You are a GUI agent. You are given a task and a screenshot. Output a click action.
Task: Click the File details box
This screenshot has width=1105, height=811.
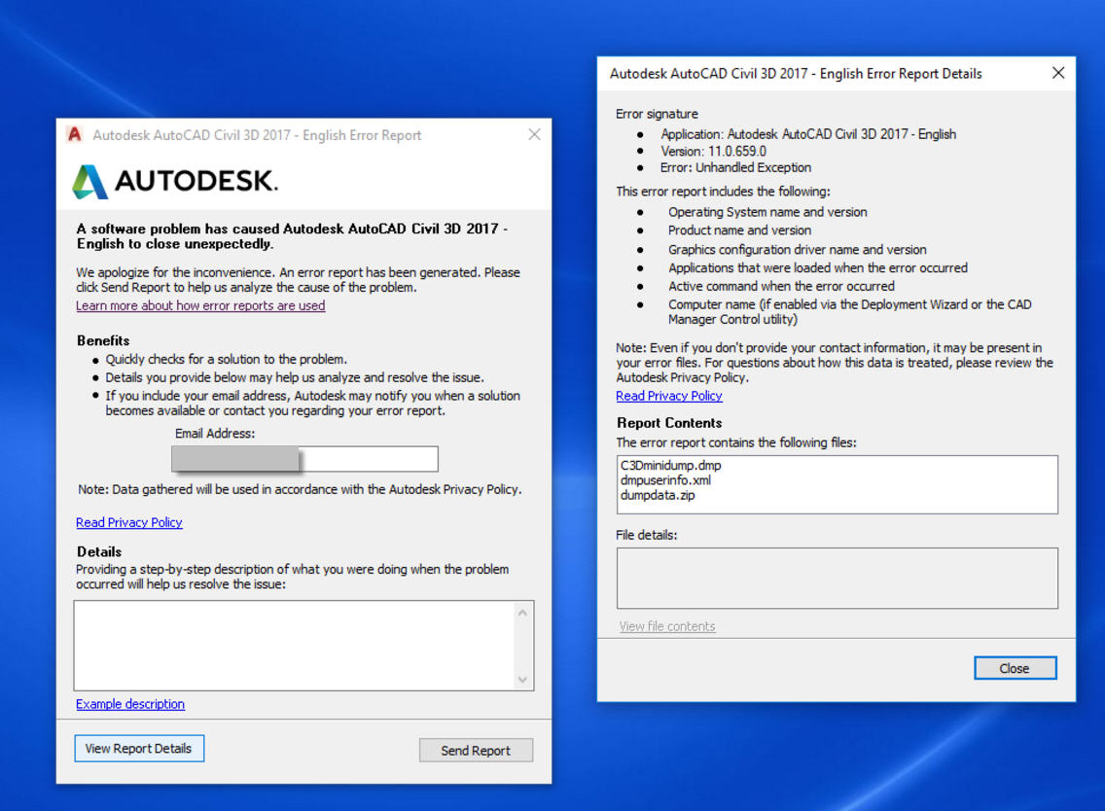[838, 578]
